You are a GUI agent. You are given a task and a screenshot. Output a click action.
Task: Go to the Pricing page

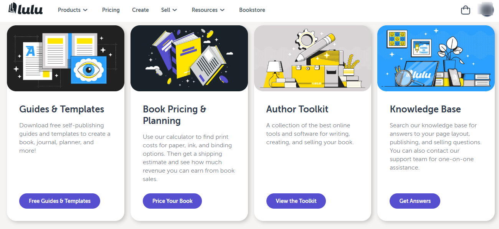111,10
